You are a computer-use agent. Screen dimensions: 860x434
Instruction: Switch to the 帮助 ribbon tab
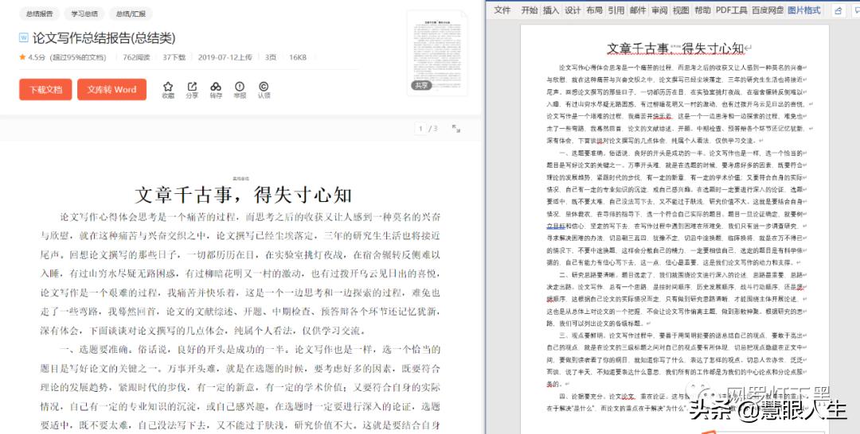pyautogui.click(x=702, y=10)
